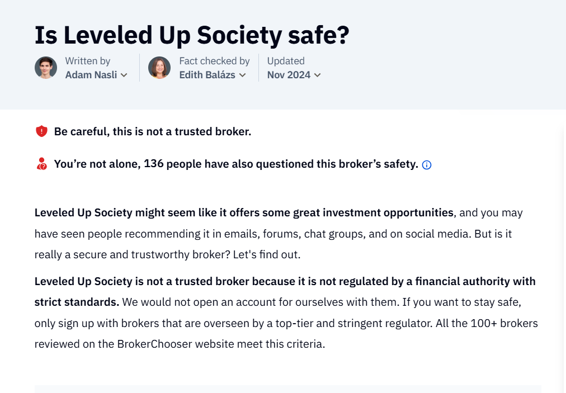566x393 pixels.
Task: Click the Nov 2024 updated date
Action: 289,75
